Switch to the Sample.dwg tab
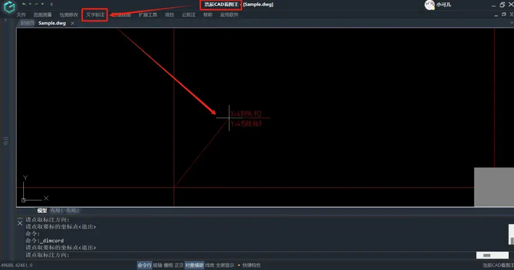This screenshot has height=270, width=514. [52, 23]
